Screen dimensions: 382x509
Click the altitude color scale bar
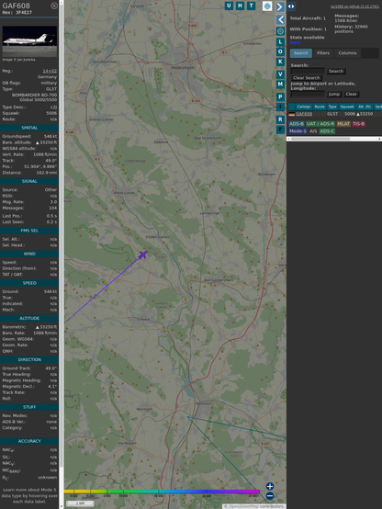(162, 492)
